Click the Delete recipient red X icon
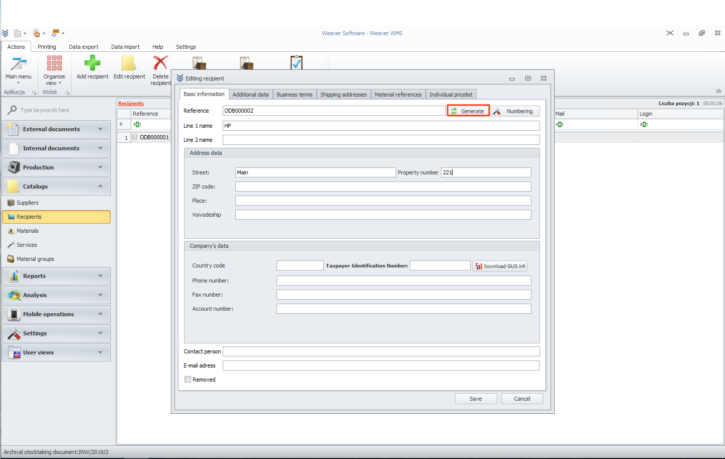Screen dimensions: 725x459 160,63
